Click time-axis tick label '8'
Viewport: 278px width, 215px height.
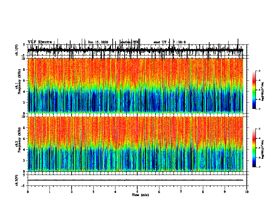point(203,192)
